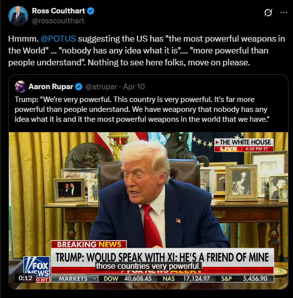Click the White House Live label
The height and width of the screenshot is (298, 293).
click(244, 145)
